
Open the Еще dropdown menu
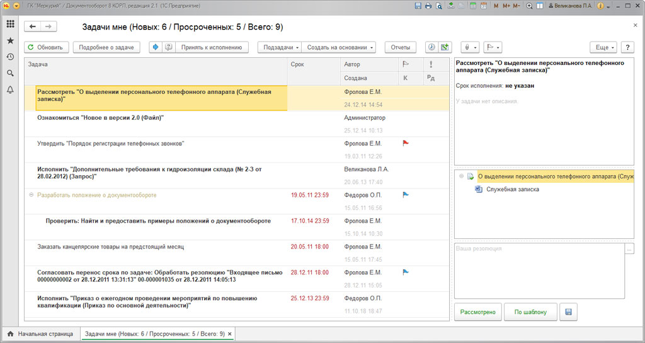coord(603,47)
